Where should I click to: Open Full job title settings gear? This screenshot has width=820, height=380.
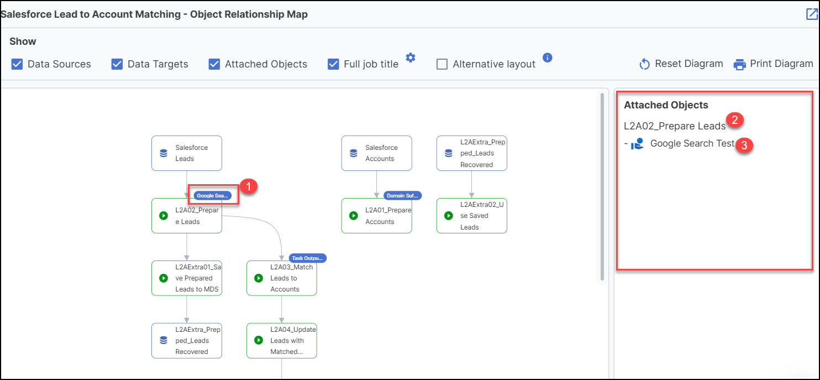(x=410, y=58)
